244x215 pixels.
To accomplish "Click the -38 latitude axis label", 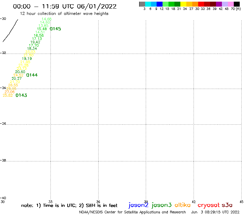I will (x=3, y=160).
